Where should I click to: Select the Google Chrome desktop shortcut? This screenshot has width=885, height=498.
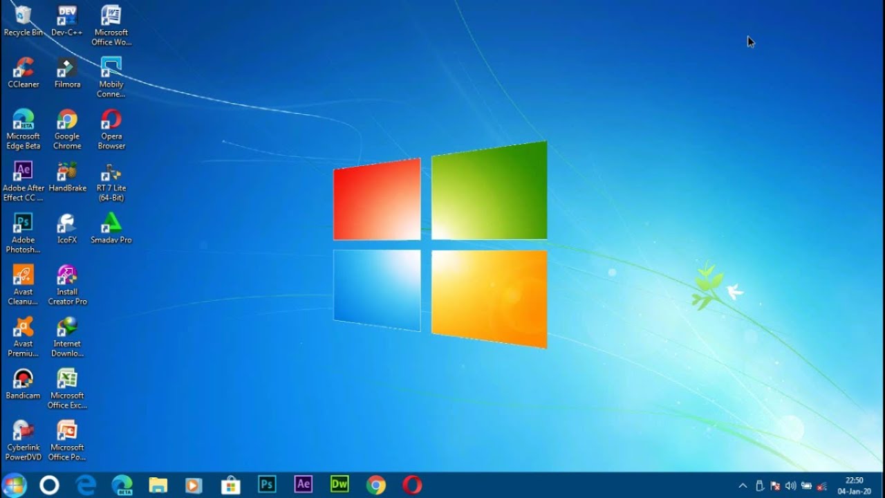pyautogui.click(x=67, y=129)
